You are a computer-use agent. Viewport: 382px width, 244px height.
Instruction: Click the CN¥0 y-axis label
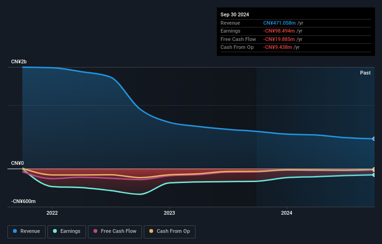(17, 163)
